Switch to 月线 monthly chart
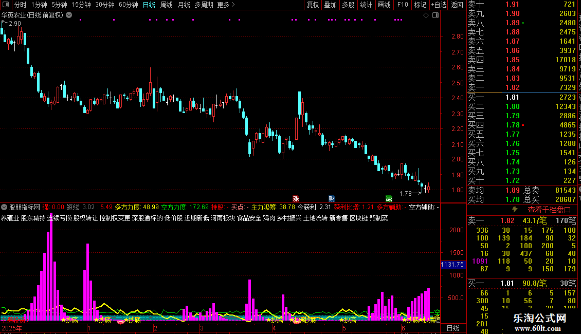581x334 pixels. point(184,5)
